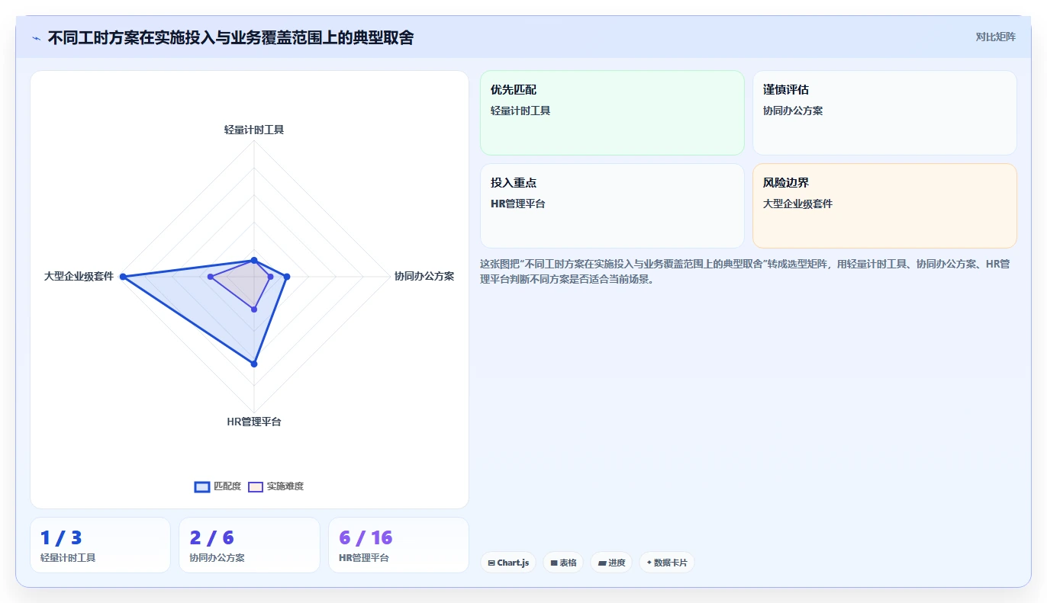Viewport: 1047px width, 603px height.
Task: Select the Chart.js tag
Action: (508, 563)
